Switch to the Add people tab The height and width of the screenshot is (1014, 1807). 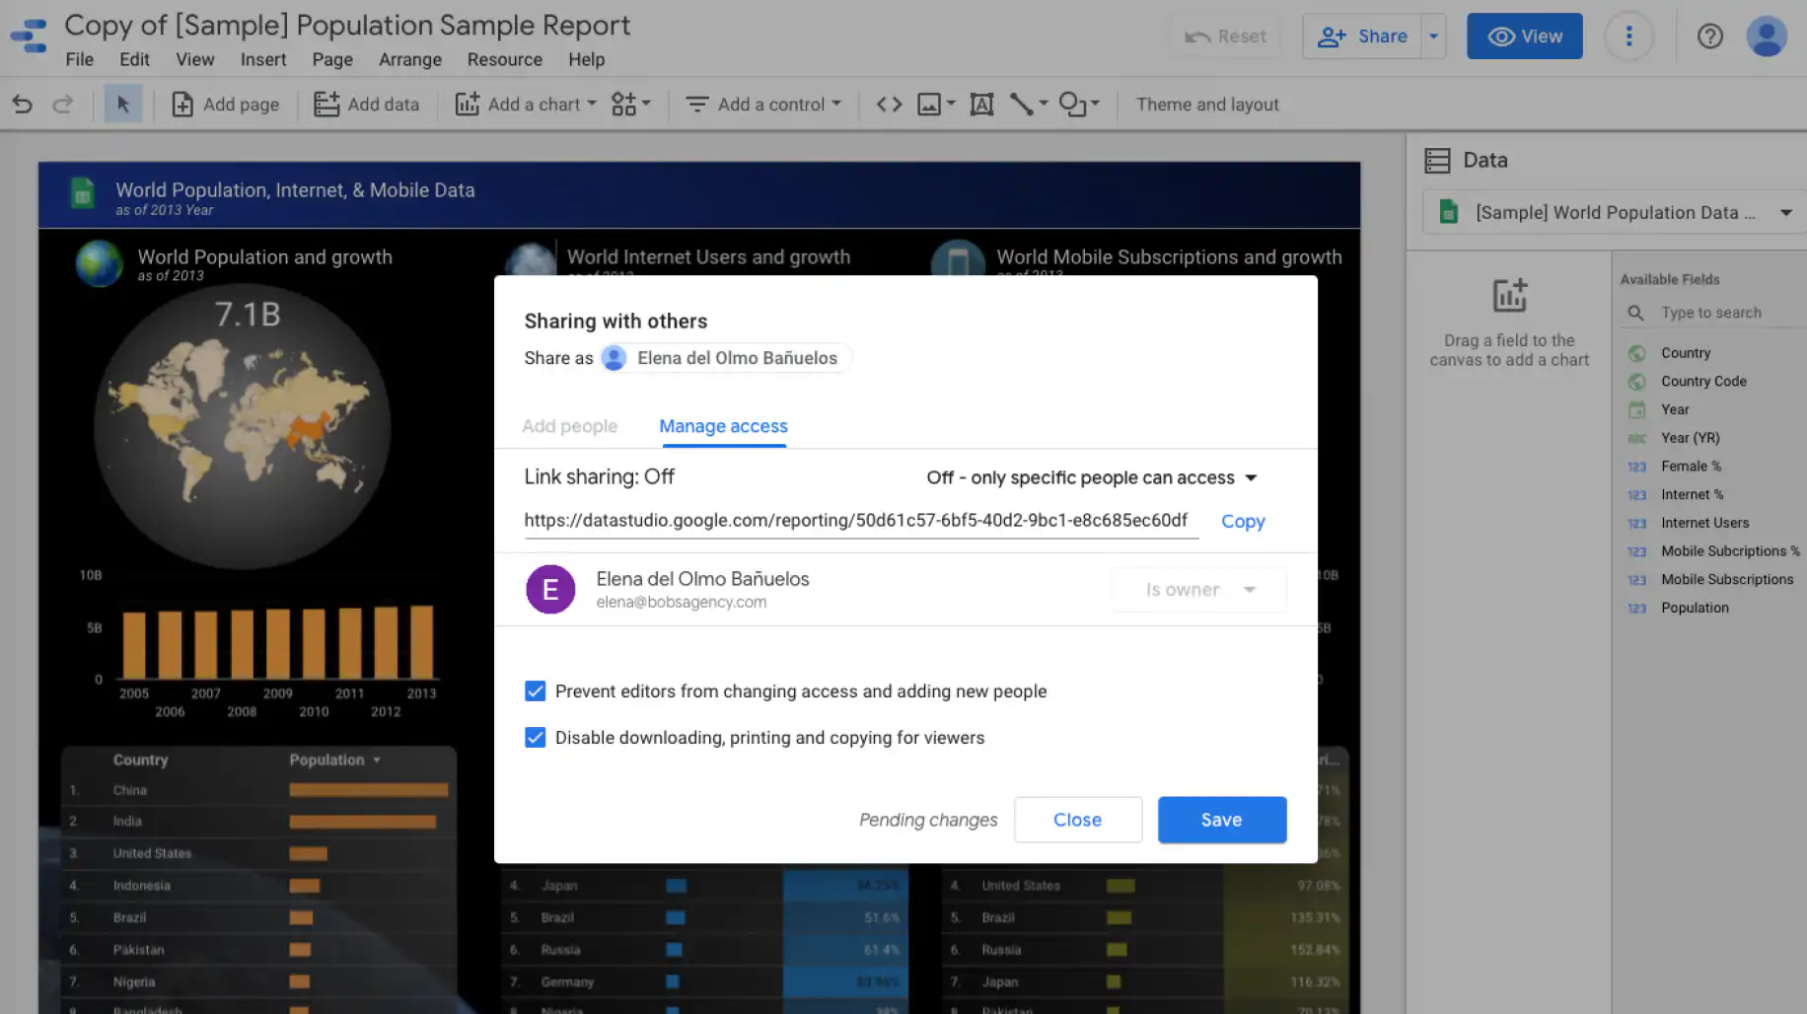point(569,426)
